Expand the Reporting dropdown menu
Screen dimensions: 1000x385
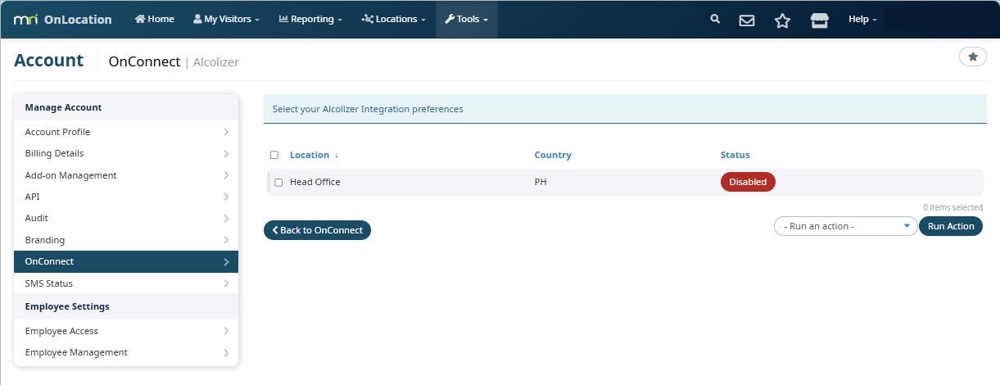pos(310,19)
